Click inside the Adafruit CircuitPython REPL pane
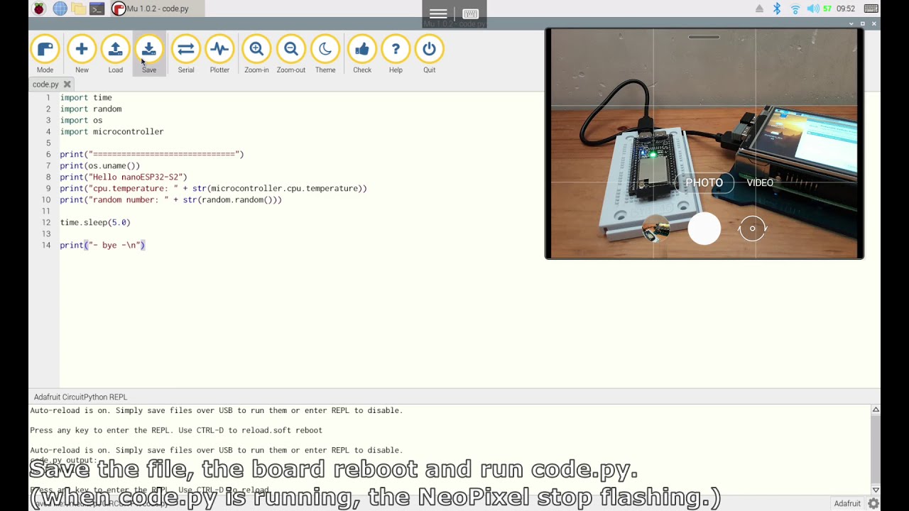Image resolution: width=909 pixels, height=511 pixels. point(449,449)
